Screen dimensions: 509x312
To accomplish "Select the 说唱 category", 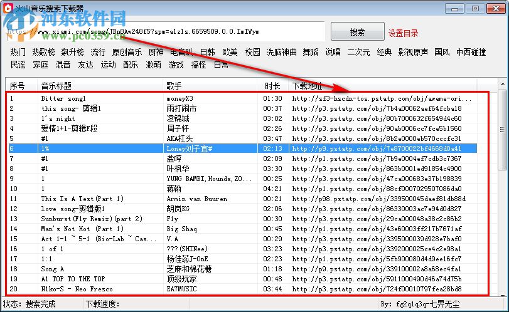I will [x=333, y=52].
